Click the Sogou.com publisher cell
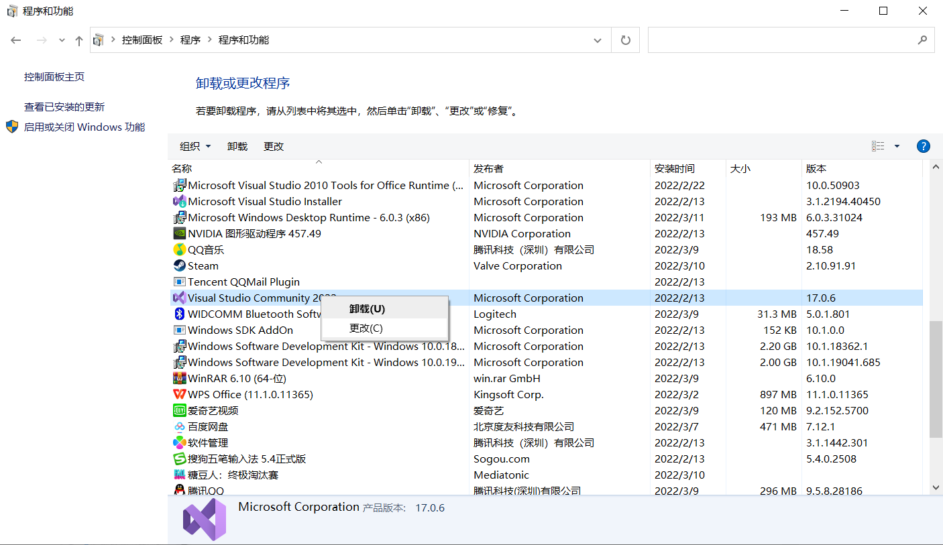This screenshot has width=943, height=545. pos(502,459)
